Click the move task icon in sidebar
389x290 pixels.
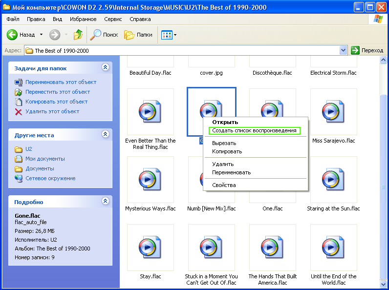pos(19,92)
